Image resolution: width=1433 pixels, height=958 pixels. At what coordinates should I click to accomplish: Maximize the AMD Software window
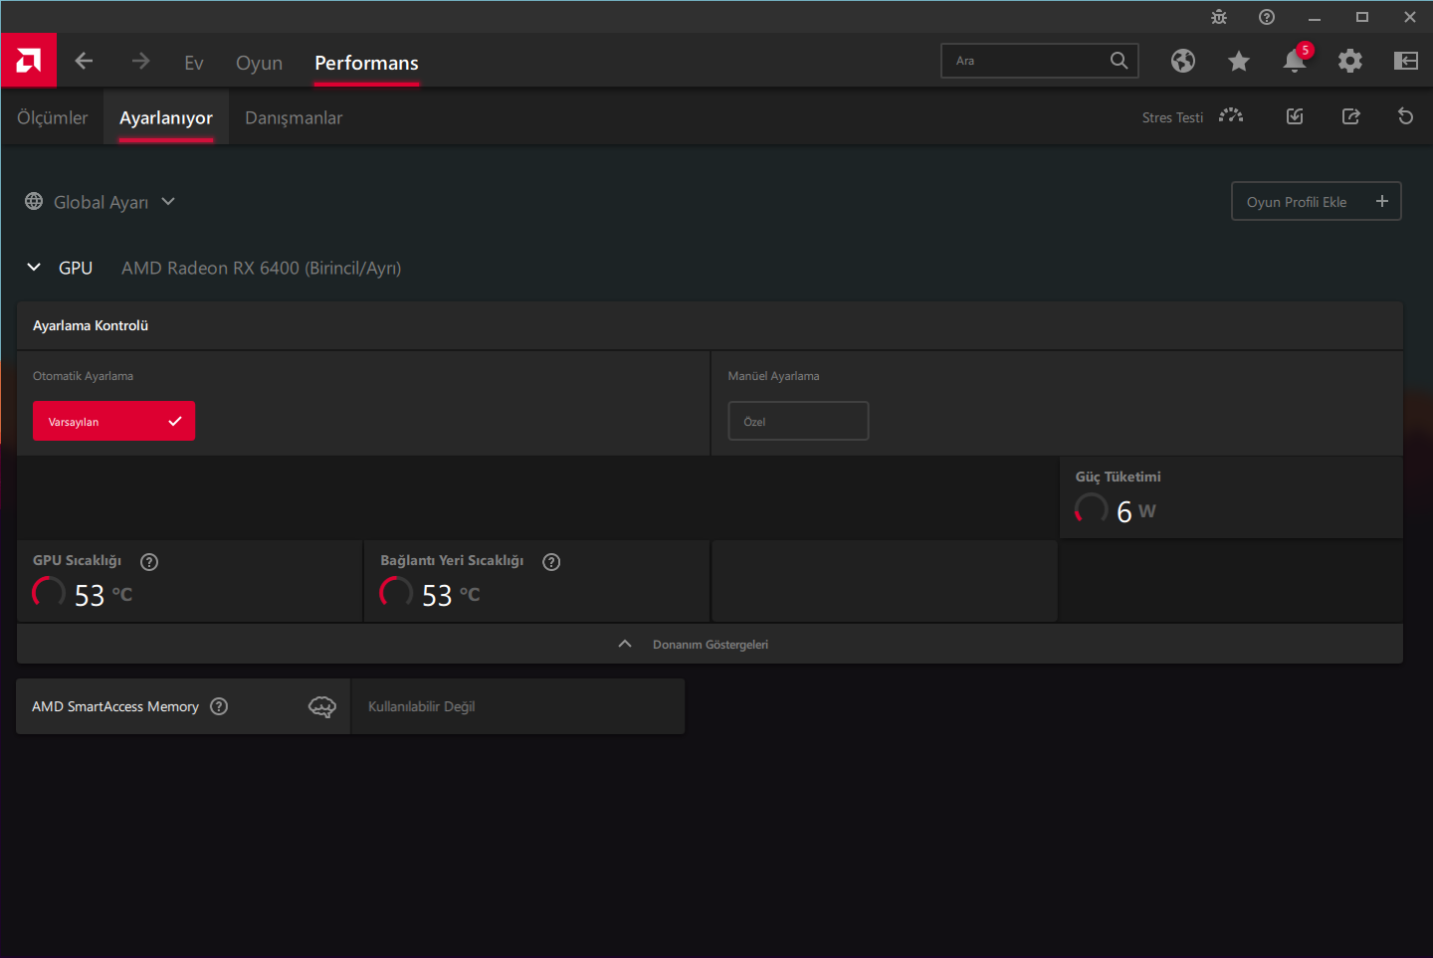1362,17
